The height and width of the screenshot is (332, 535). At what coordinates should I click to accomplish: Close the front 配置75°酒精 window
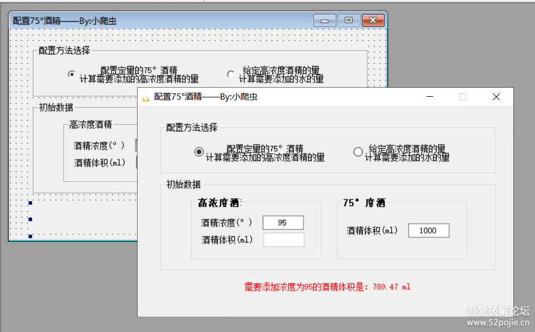coord(496,97)
